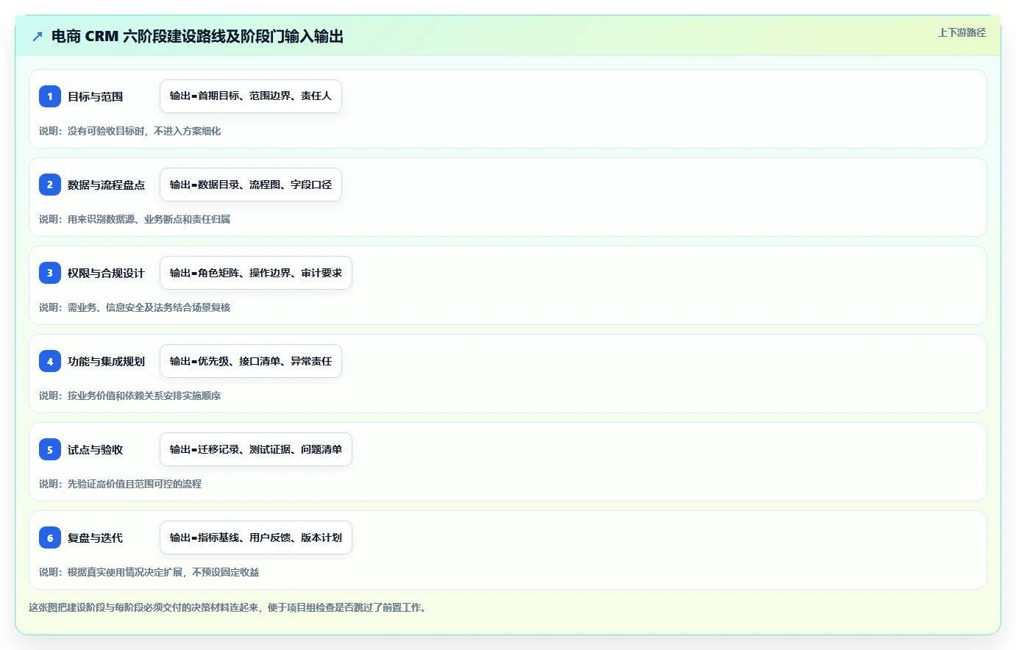1016x650 pixels.
Task: Click the note 按业务价值和依赖关系安排实施顺序
Action: [x=144, y=396]
